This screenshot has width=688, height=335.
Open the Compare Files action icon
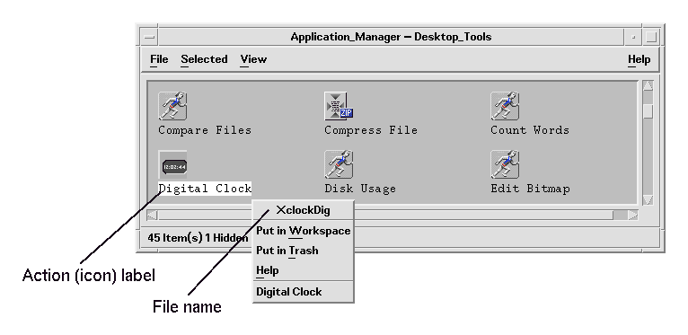tap(172, 106)
